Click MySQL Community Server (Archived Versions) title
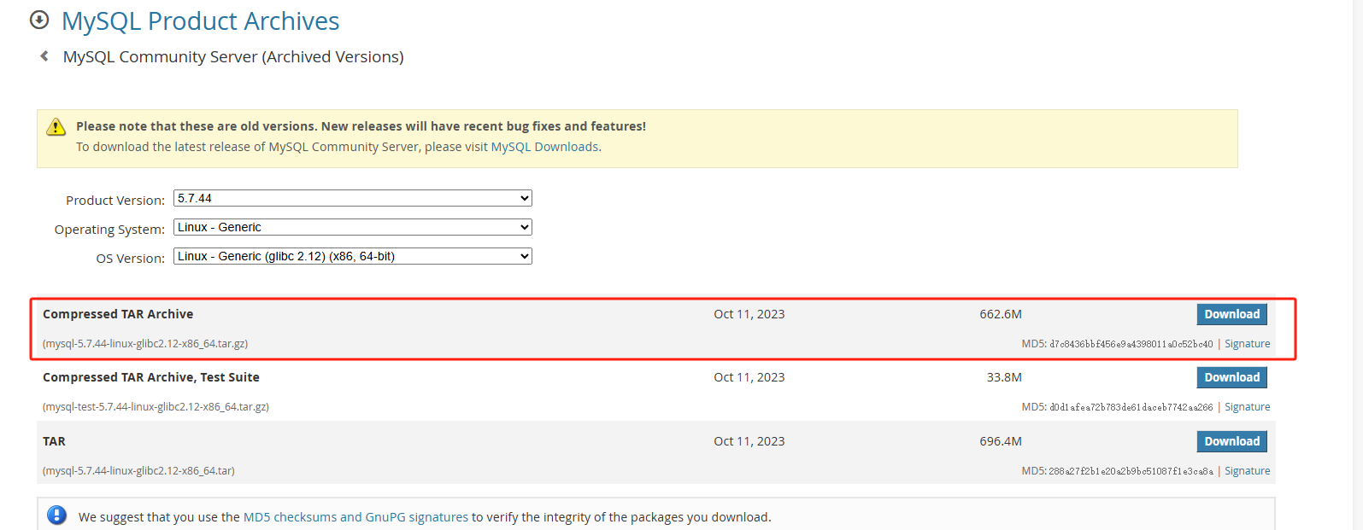 [x=233, y=56]
